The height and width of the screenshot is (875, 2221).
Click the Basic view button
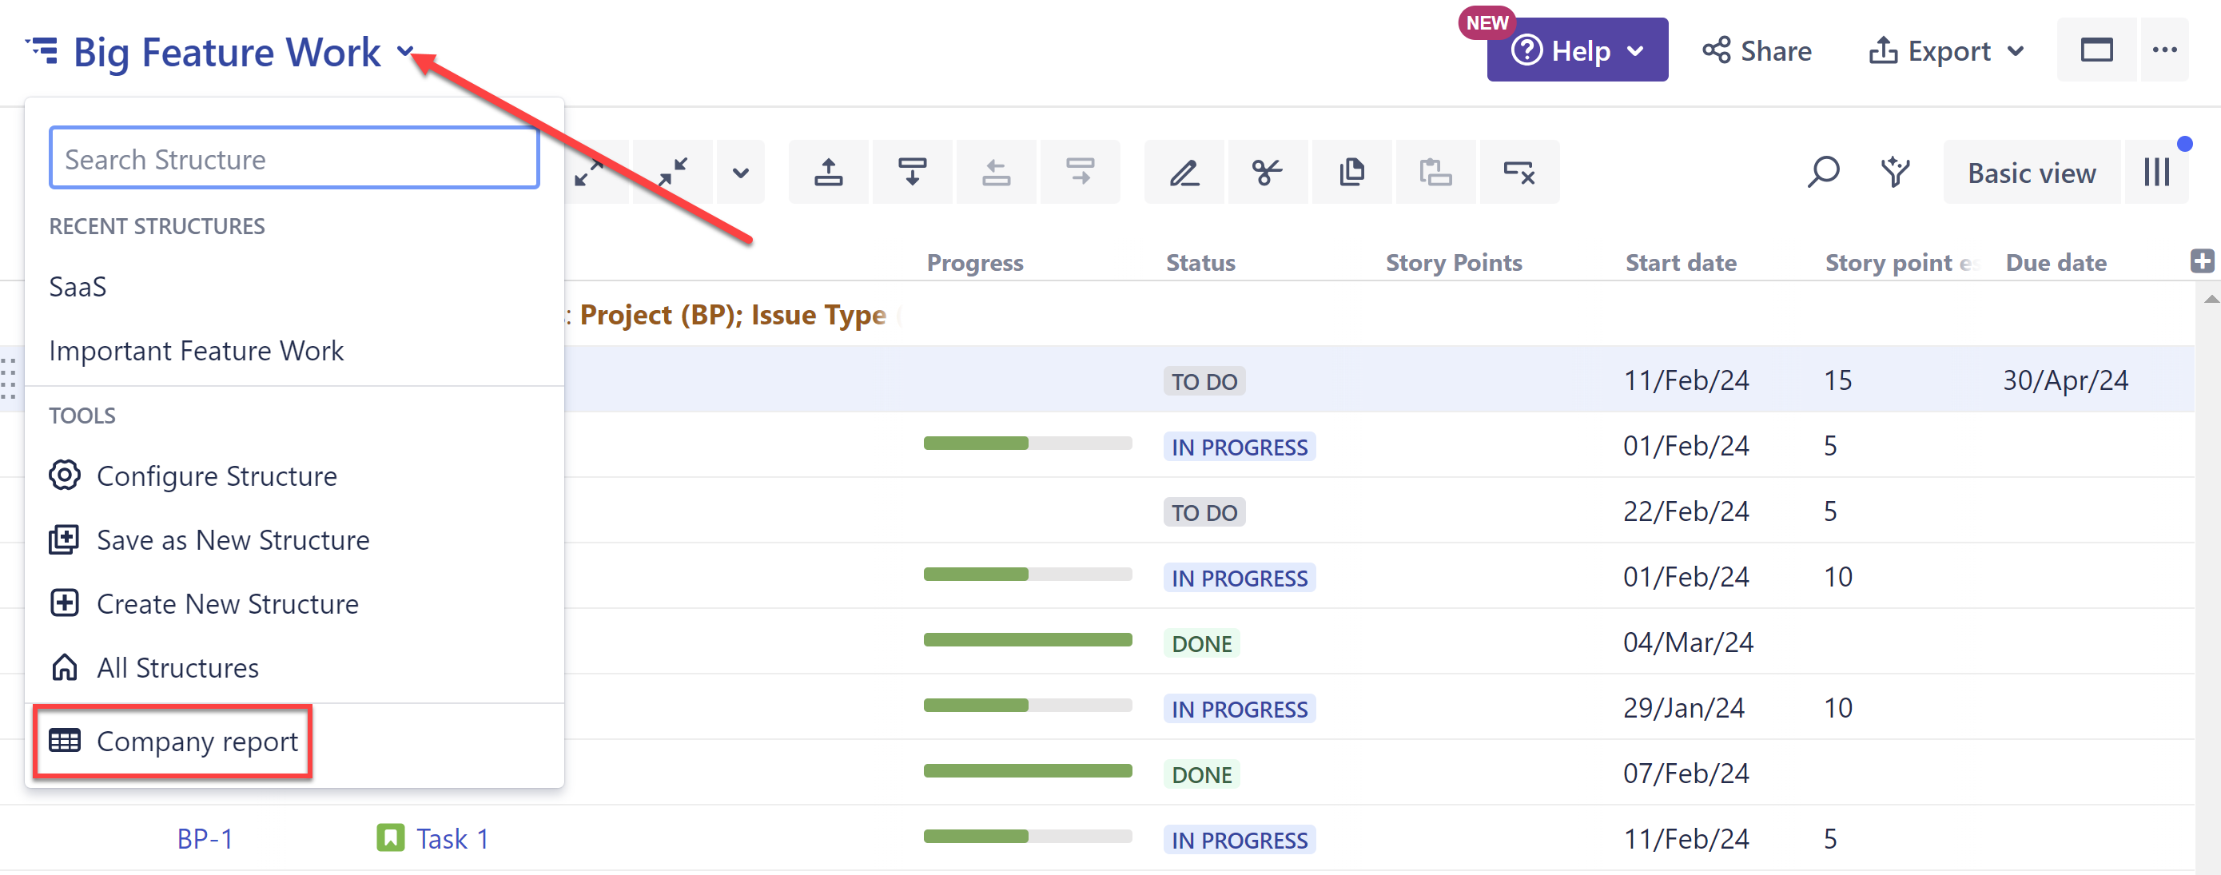tap(2032, 173)
